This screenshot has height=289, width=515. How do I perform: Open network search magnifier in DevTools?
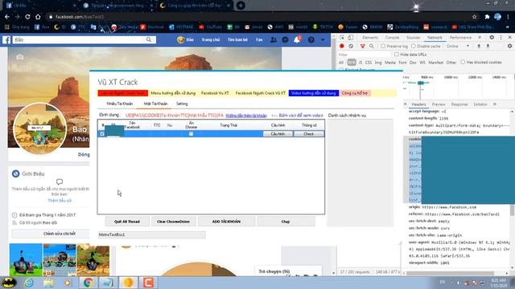point(372,47)
